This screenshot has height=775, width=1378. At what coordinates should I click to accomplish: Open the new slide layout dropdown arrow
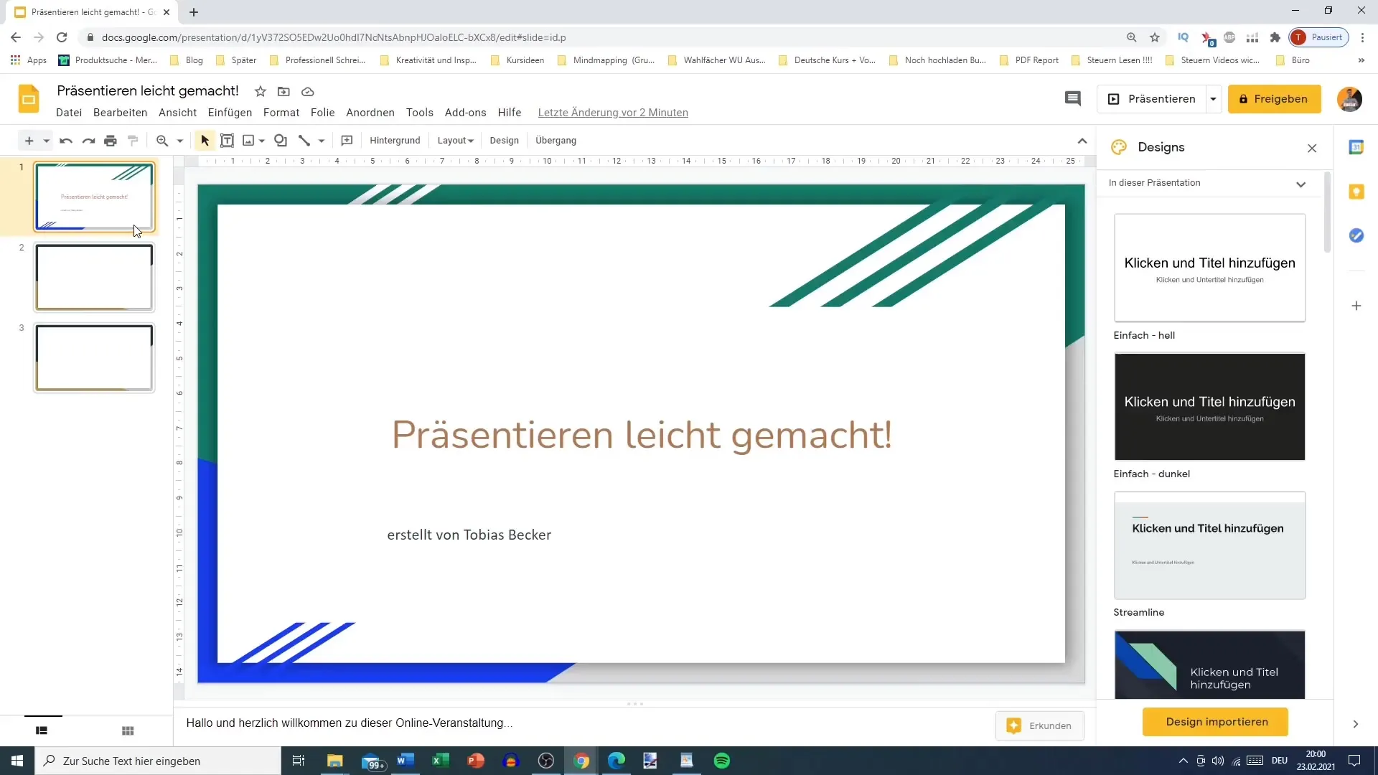pyautogui.click(x=46, y=141)
